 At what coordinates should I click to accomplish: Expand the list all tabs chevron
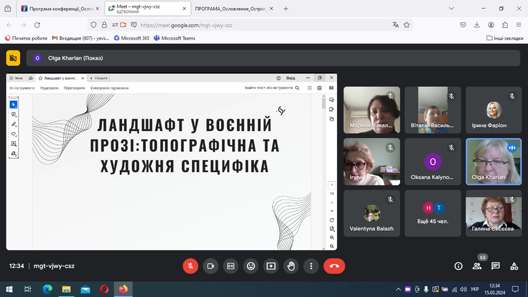tap(451, 9)
